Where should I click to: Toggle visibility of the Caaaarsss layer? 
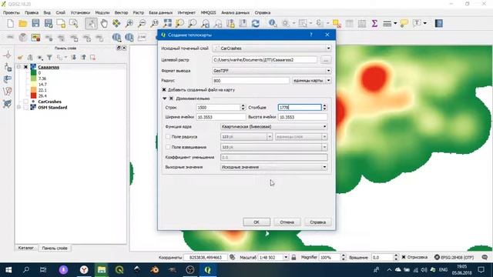click(x=25, y=67)
